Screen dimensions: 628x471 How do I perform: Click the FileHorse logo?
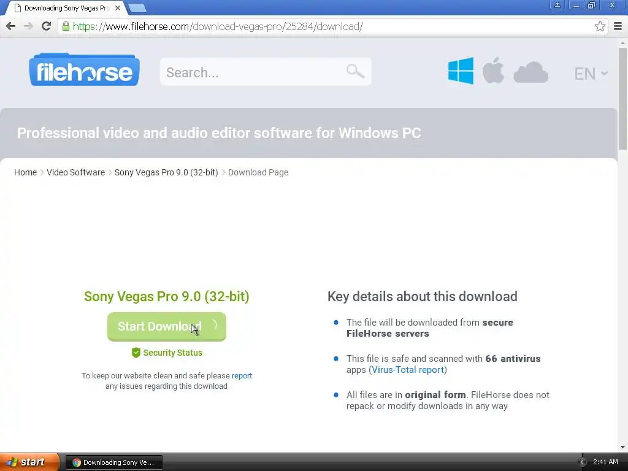[84, 70]
